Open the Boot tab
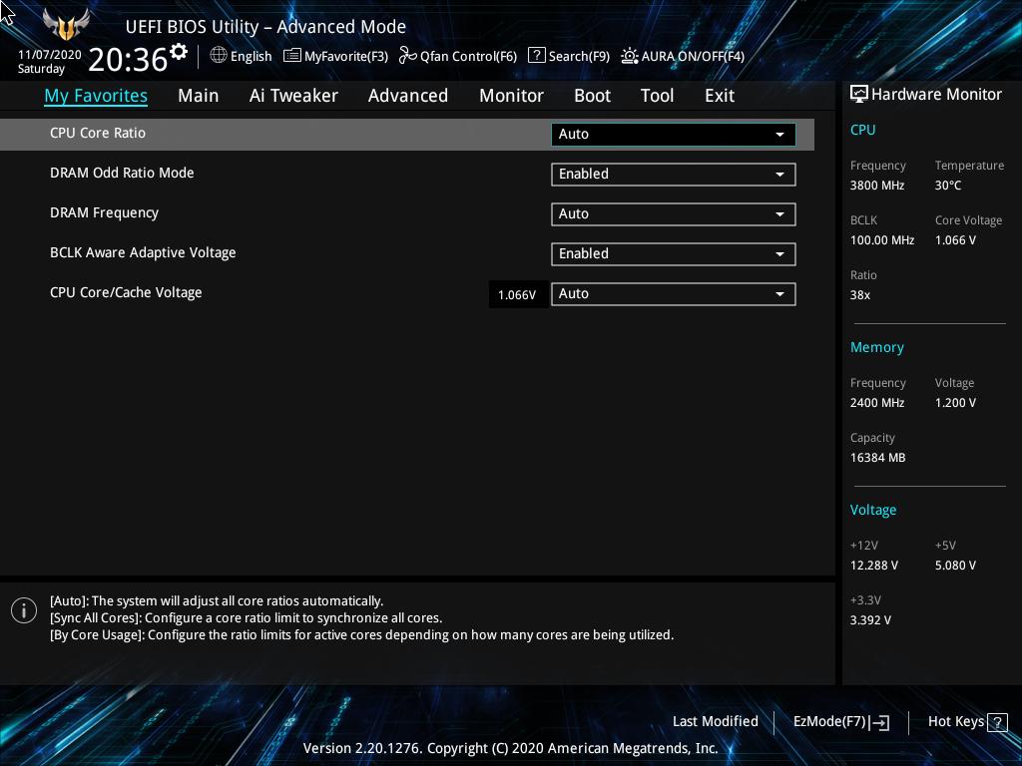1022x766 pixels. [x=592, y=96]
